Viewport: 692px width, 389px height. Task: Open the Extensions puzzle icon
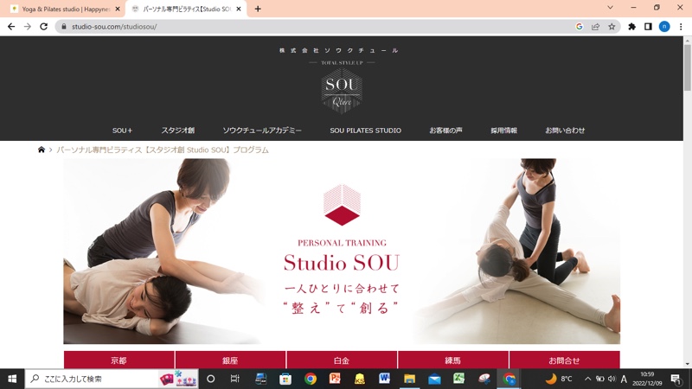(x=631, y=27)
